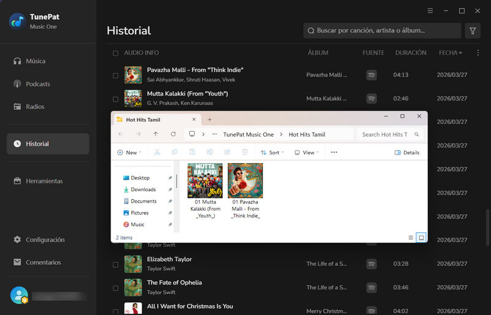Click the Rename icon in Explorer toolbar
Screen dimensions: 491x315
coord(210,153)
